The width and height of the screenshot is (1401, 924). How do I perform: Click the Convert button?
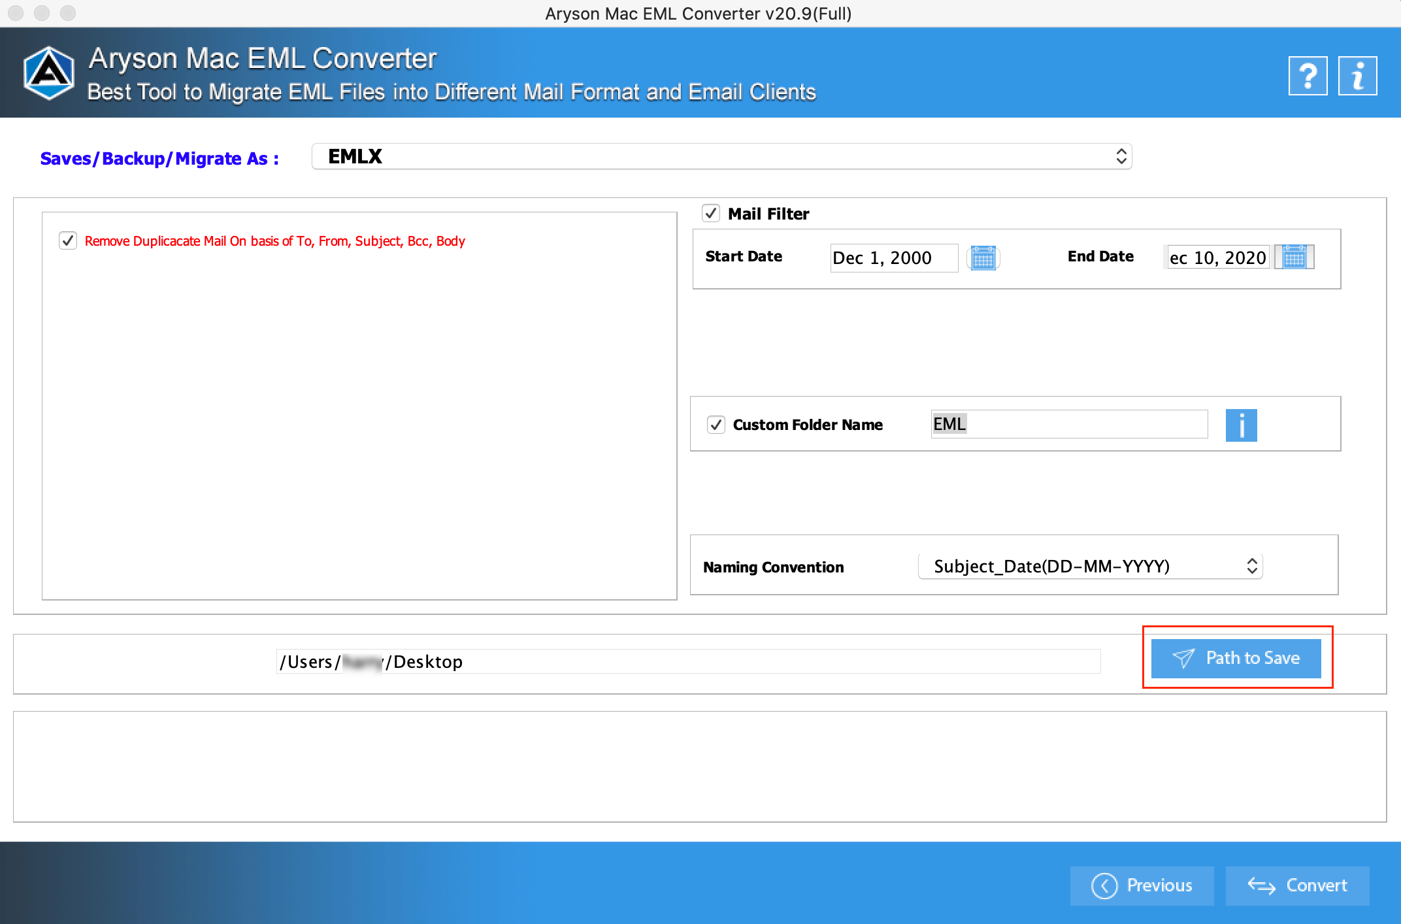coord(1297,885)
